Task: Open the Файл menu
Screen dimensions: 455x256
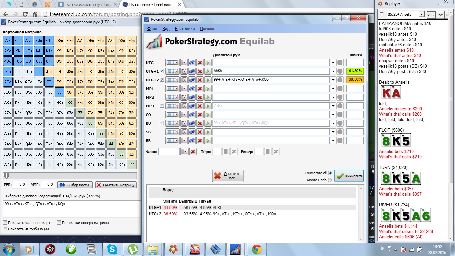Action: pos(152,29)
